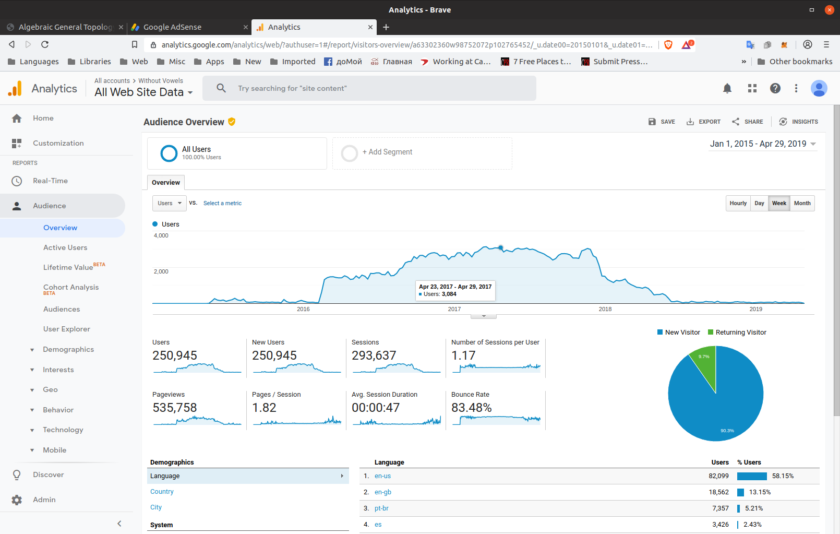840x534 pixels.
Task: Open Active Users report
Action: click(65, 247)
